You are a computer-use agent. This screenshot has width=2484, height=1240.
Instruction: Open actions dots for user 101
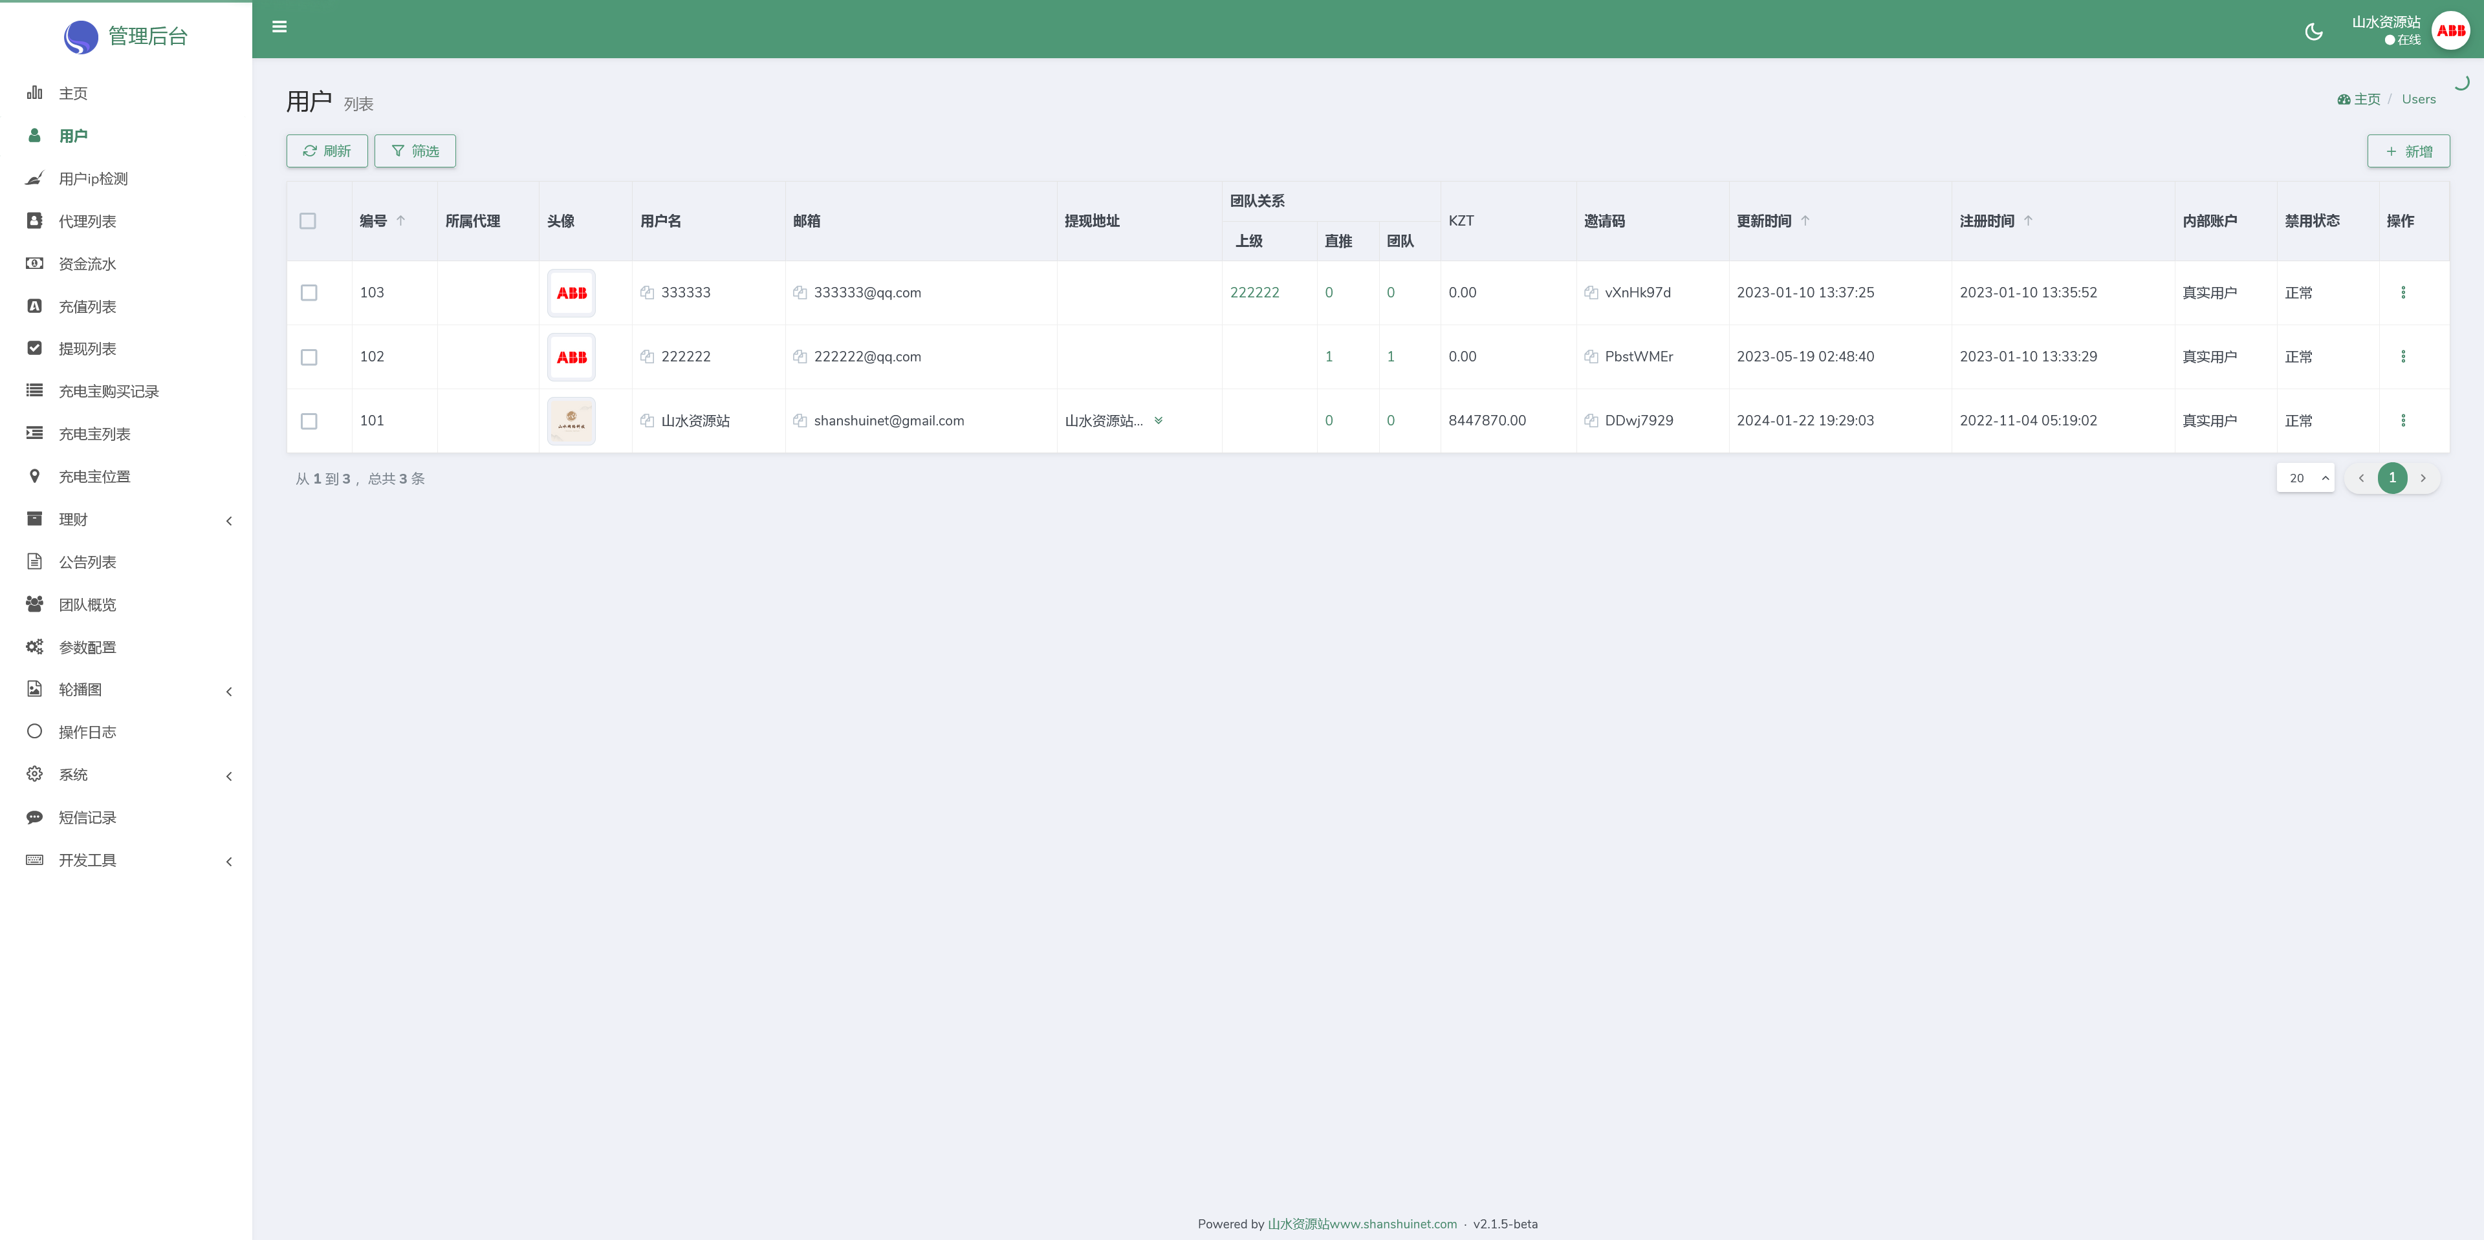pyautogui.click(x=2403, y=421)
